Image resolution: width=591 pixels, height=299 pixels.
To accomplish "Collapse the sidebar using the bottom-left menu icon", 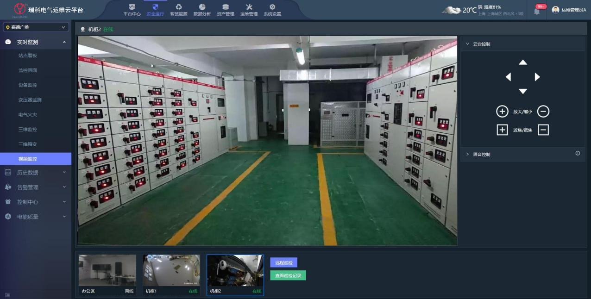I will coord(7,295).
